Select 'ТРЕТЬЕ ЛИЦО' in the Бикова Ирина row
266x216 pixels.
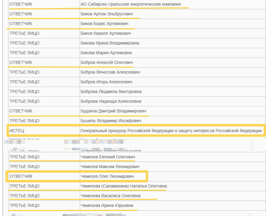(24, 43)
